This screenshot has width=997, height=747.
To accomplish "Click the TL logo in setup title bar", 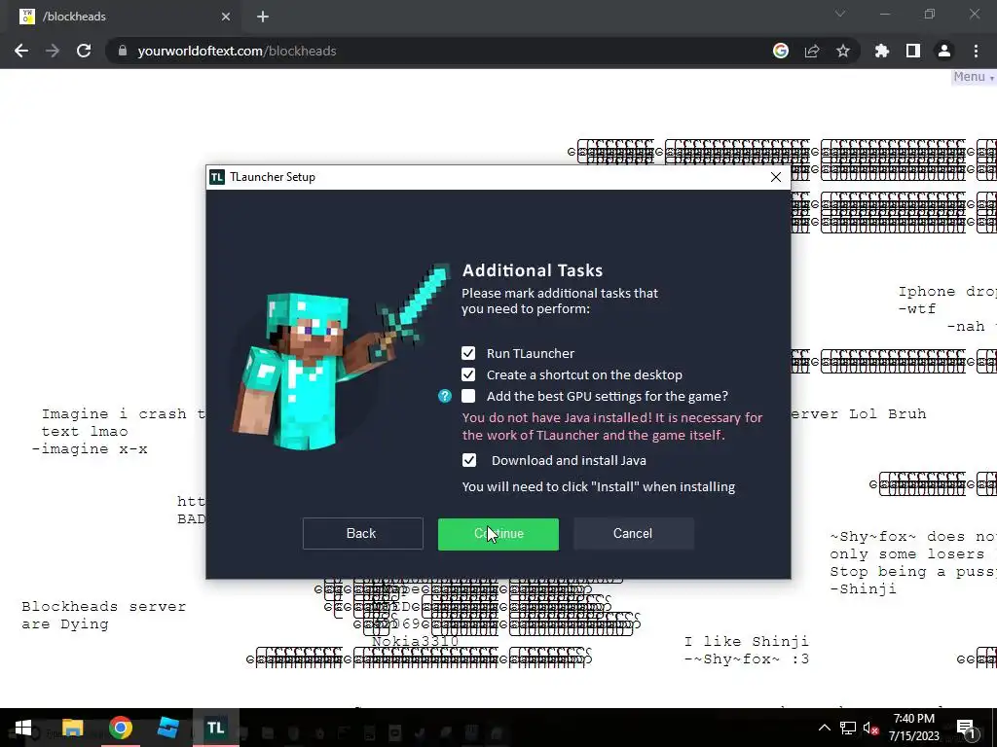I will (x=217, y=177).
